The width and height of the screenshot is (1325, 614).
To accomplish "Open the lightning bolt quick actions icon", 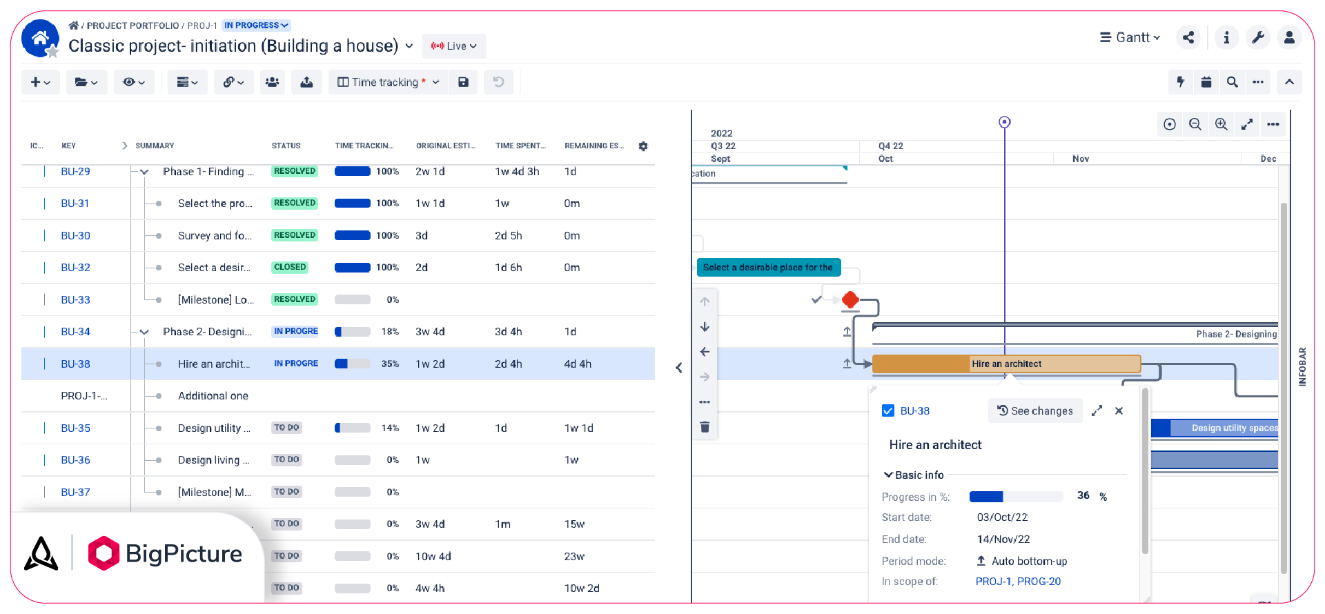I will (1181, 82).
